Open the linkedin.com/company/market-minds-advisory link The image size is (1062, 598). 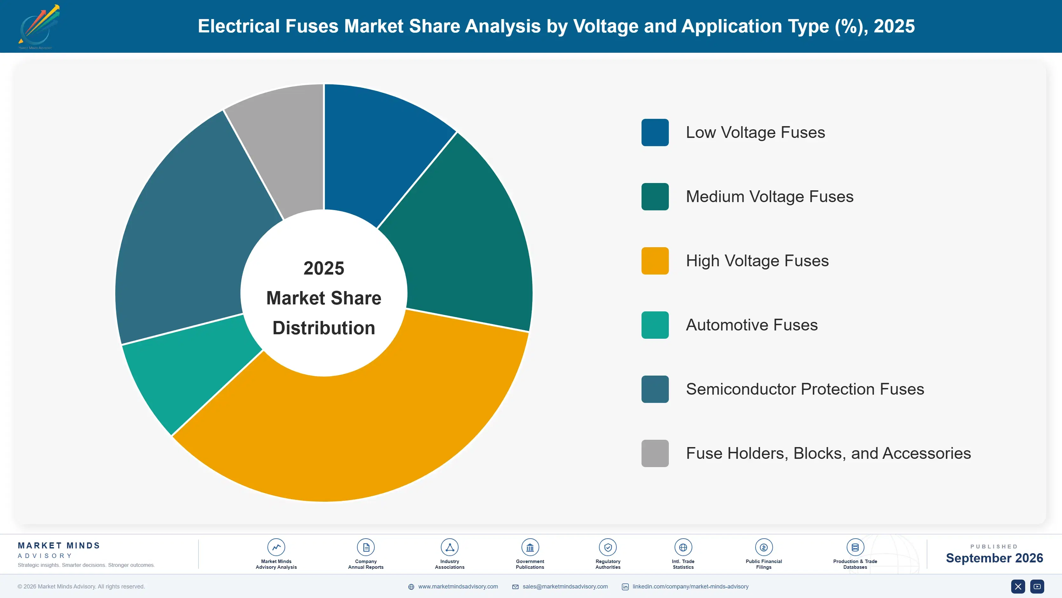coord(690,587)
